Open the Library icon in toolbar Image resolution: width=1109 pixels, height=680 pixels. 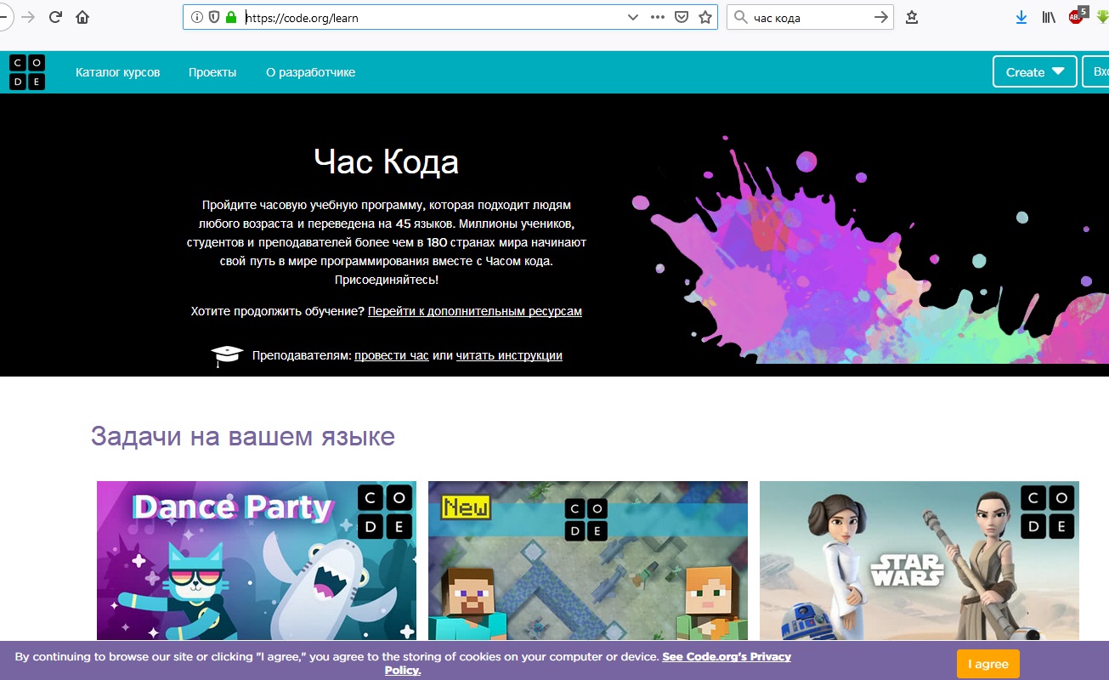click(1049, 17)
